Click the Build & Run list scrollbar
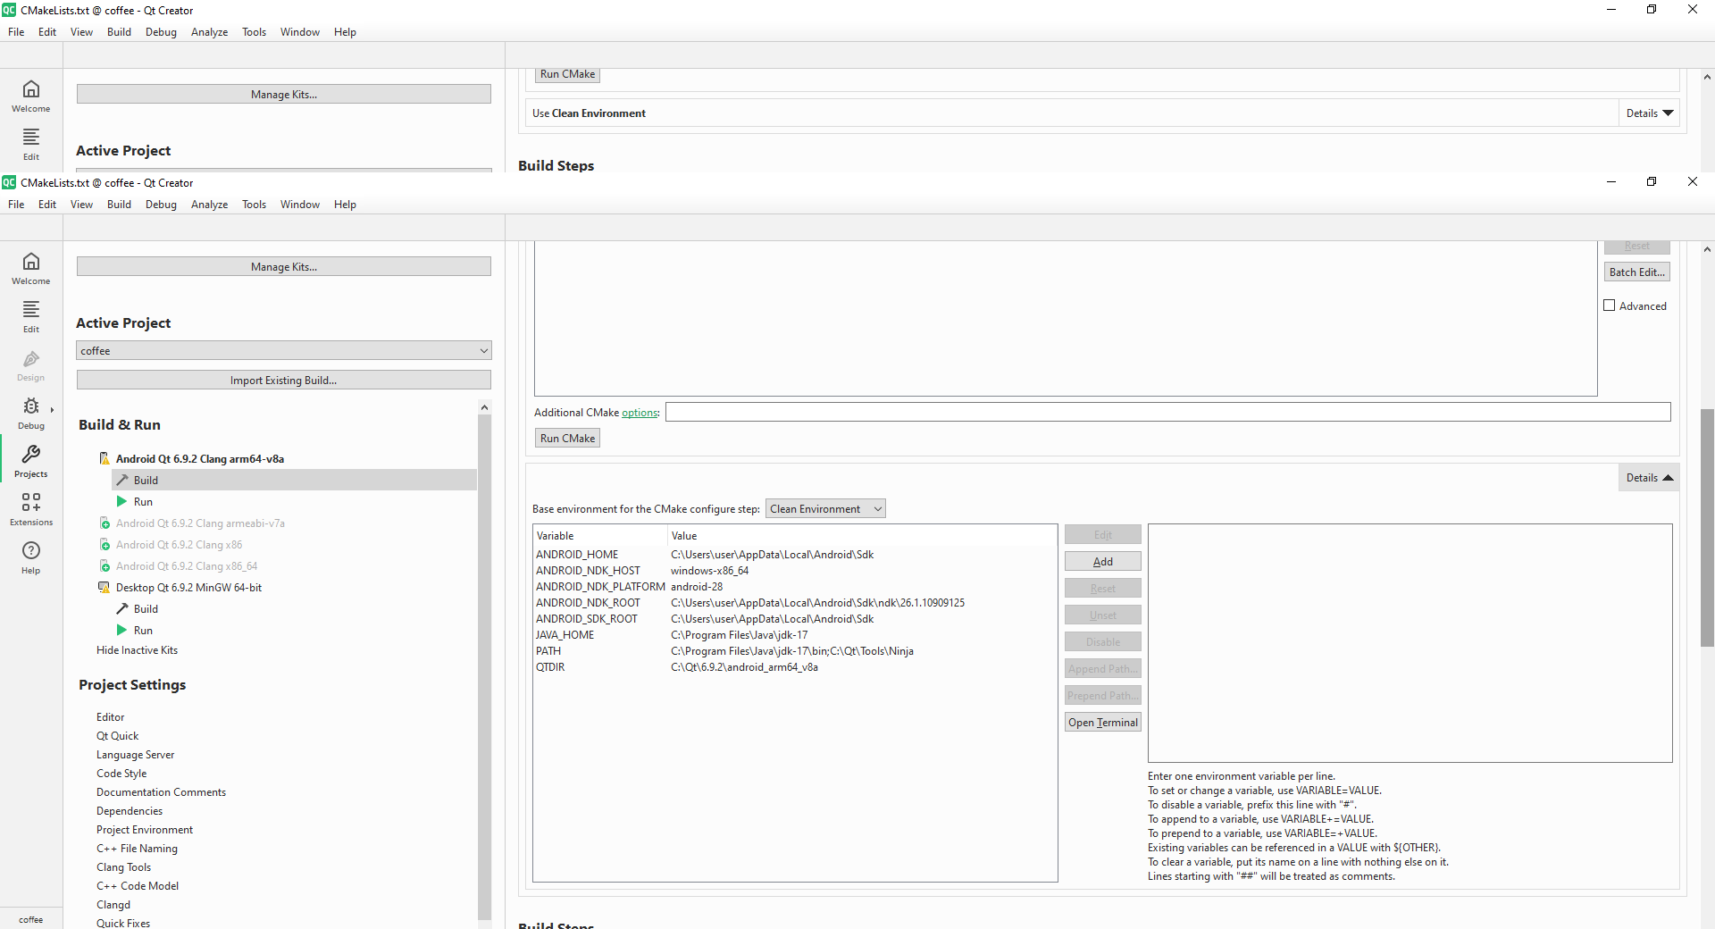 pos(484,665)
